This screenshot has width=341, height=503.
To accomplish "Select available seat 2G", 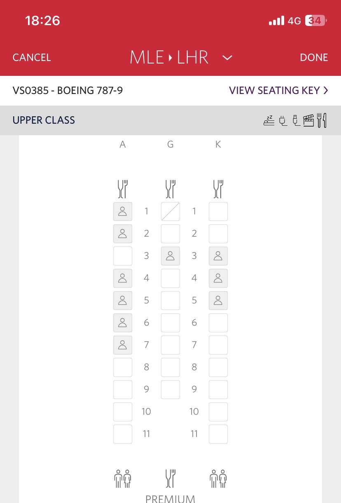I will [x=170, y=234].
